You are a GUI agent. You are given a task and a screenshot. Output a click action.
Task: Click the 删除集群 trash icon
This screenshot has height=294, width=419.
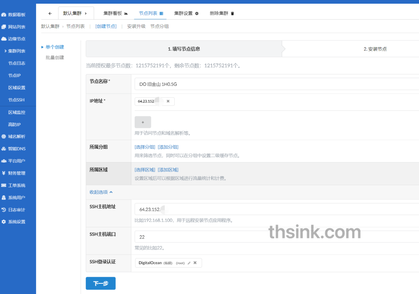pyautogui.click(x=232, y=13)
